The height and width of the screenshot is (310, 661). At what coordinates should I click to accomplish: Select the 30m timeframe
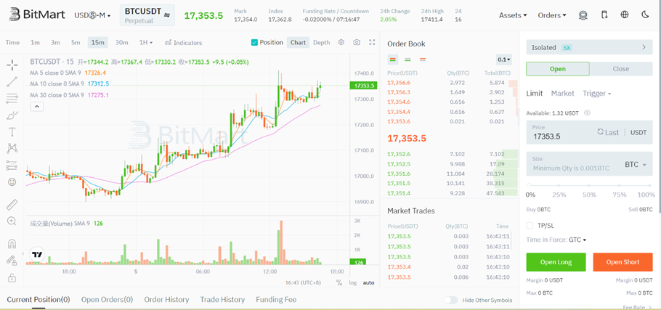click(x=122, y=43)
